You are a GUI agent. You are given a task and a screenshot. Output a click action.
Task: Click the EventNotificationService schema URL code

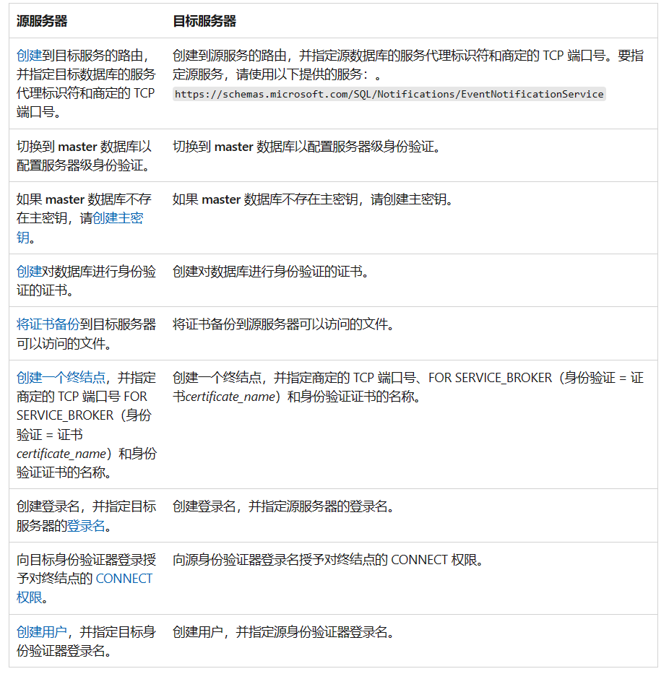(389, 94)
